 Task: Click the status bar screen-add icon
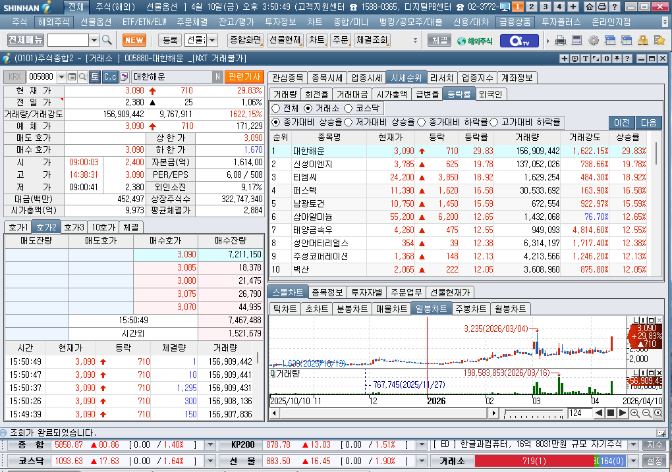pos(661,433)
